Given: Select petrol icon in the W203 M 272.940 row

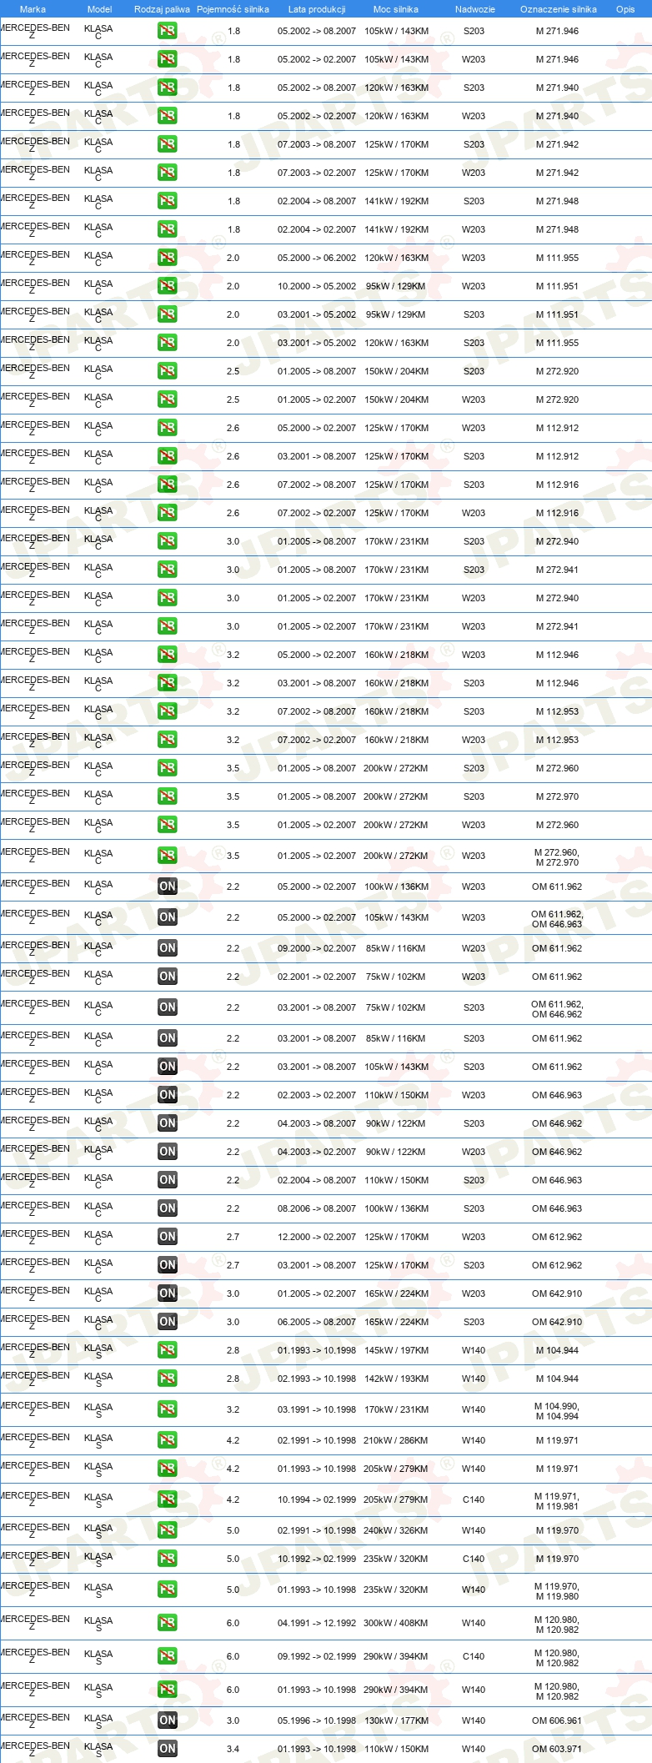Looking at the screenshot, I should [167, 598].
